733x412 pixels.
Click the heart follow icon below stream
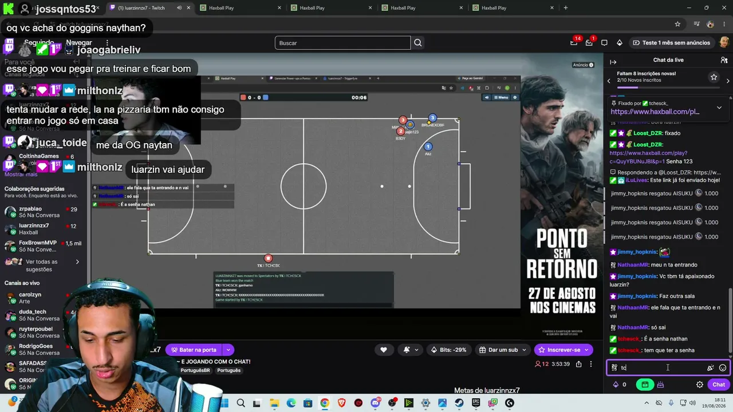point(384,350)
